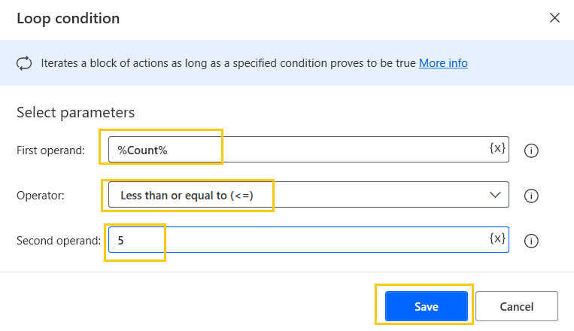This screenshot has height=331, width=574.
Task: Open variable picker in First operand field
Action: [497, 149]
